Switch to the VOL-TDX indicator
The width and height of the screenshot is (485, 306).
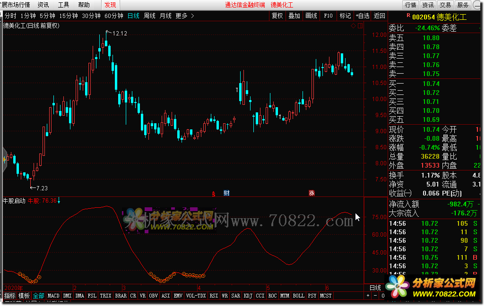(196, 296)
